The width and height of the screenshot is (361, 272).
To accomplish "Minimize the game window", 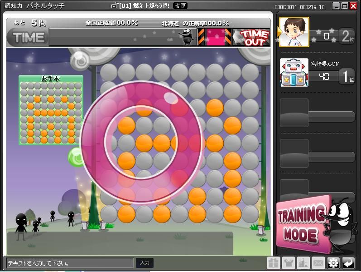I will point(337,6).
